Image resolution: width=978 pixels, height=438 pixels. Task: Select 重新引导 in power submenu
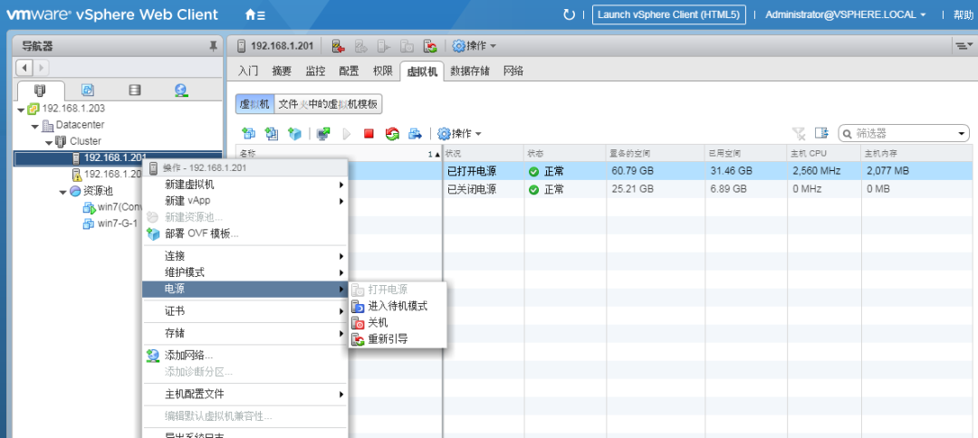click(x=398, y=339)
